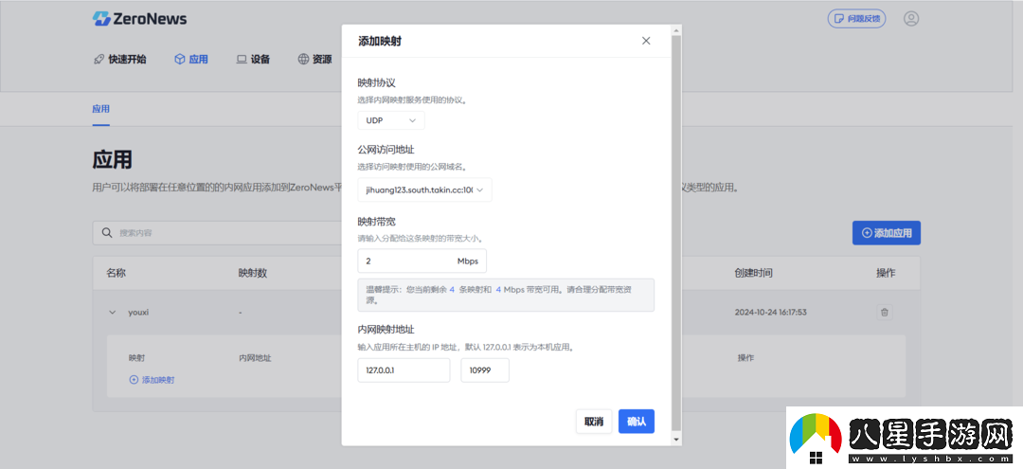Click the 10999 port input field
1023x469 pixels.
coord(484,370)
